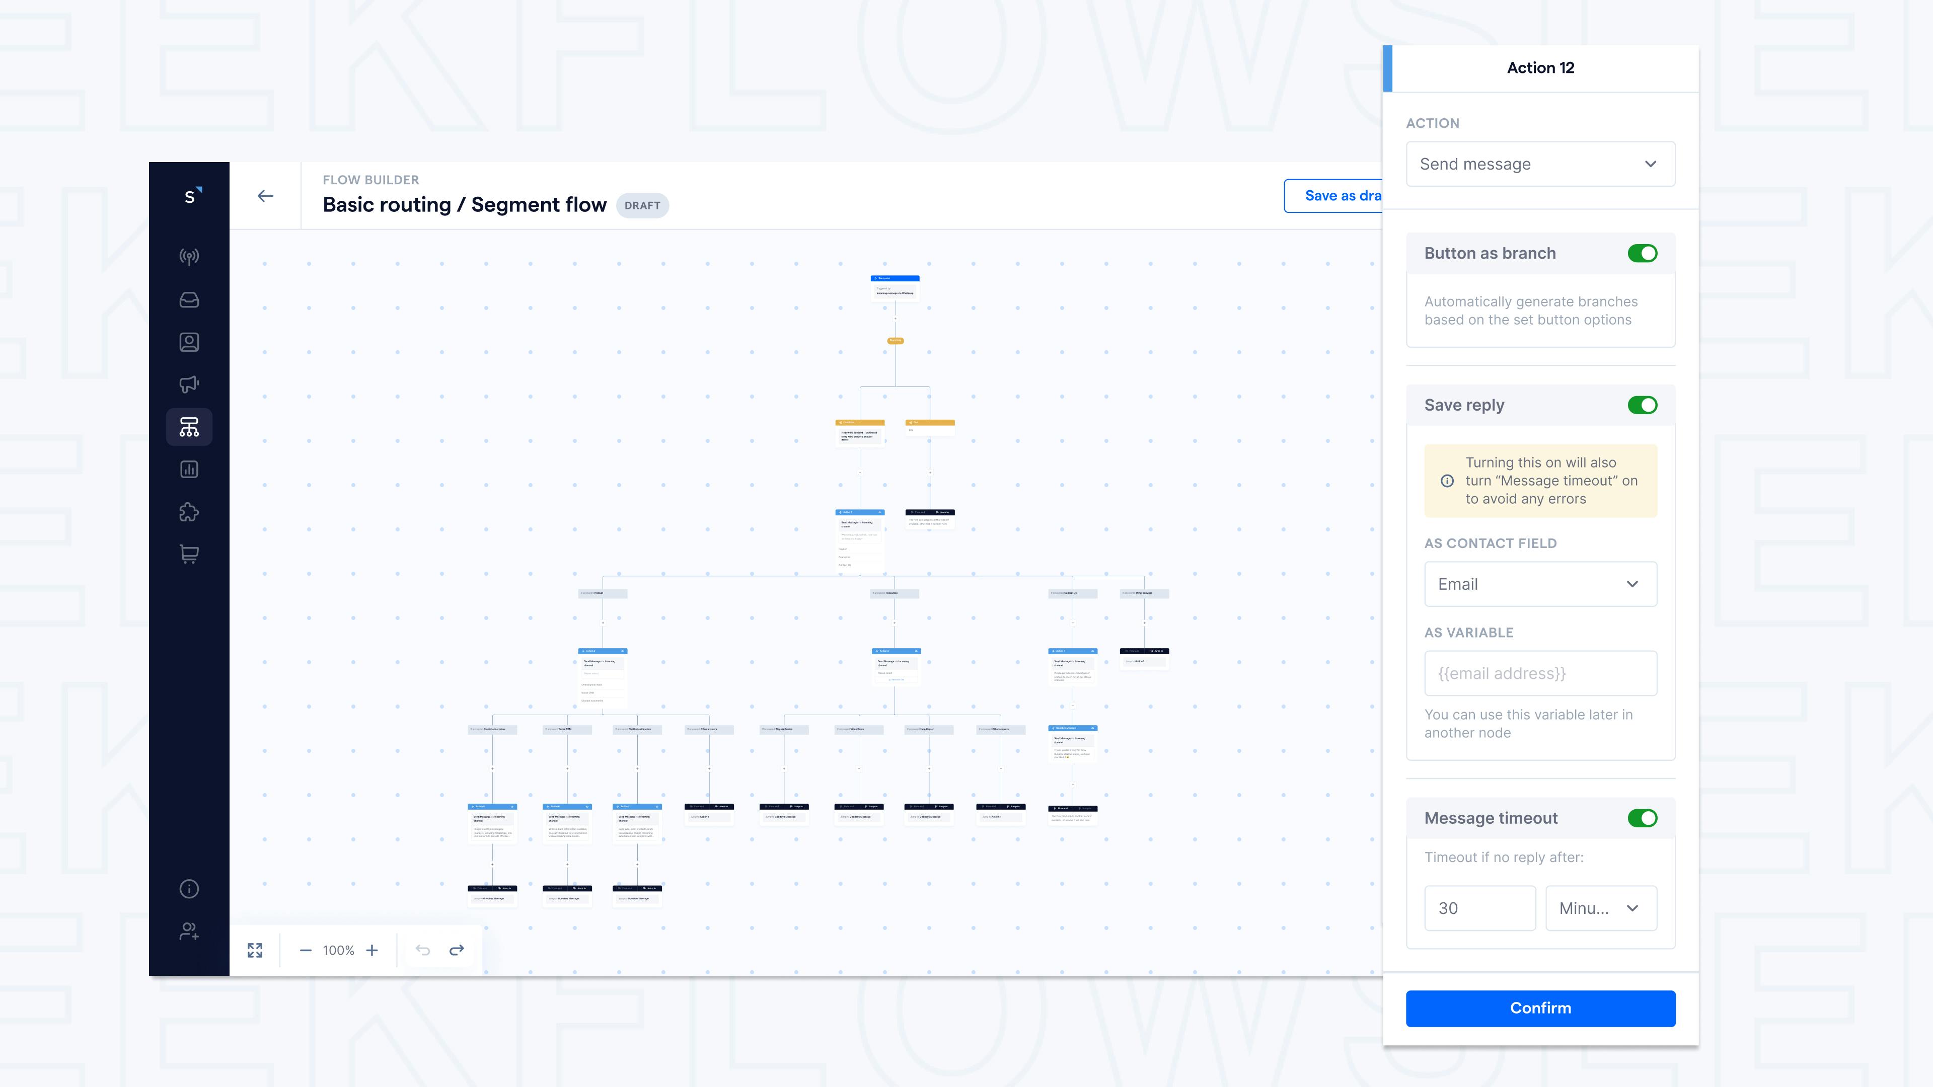The image size is (1933, 1087).
Task: Drag the zoom percentage slider to 100%
Action: point(339,950)
